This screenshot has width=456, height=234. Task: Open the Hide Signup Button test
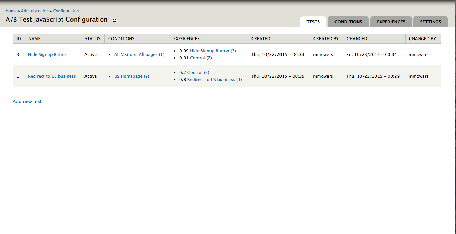(47, 54)
